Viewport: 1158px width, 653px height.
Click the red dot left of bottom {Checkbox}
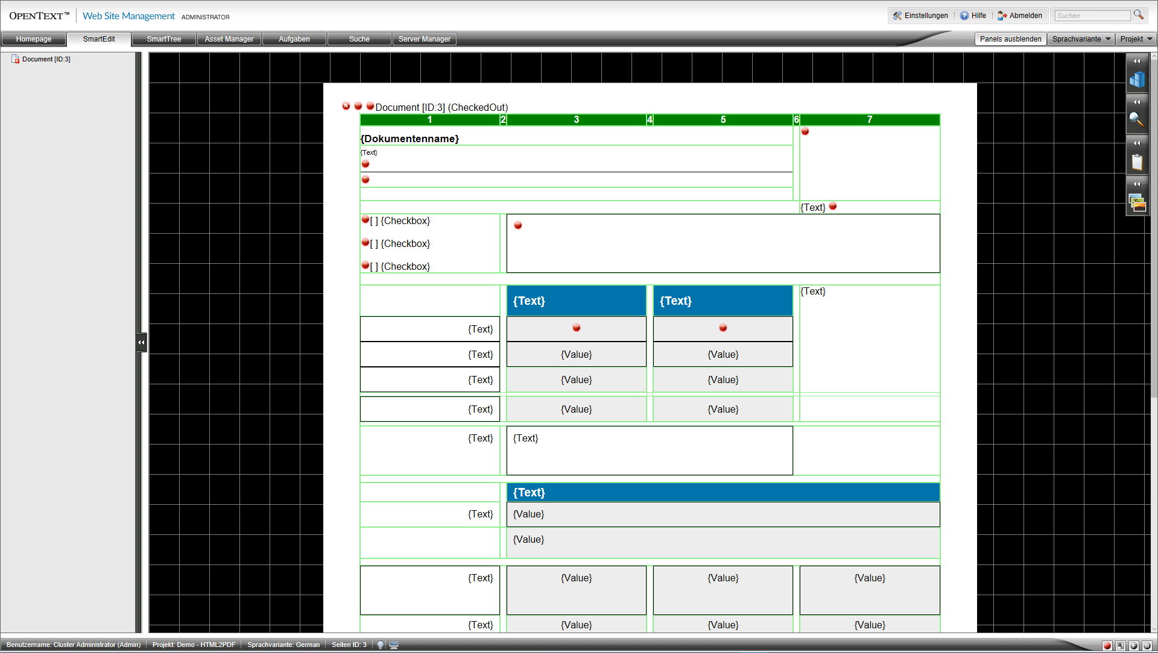click(365, 265)
